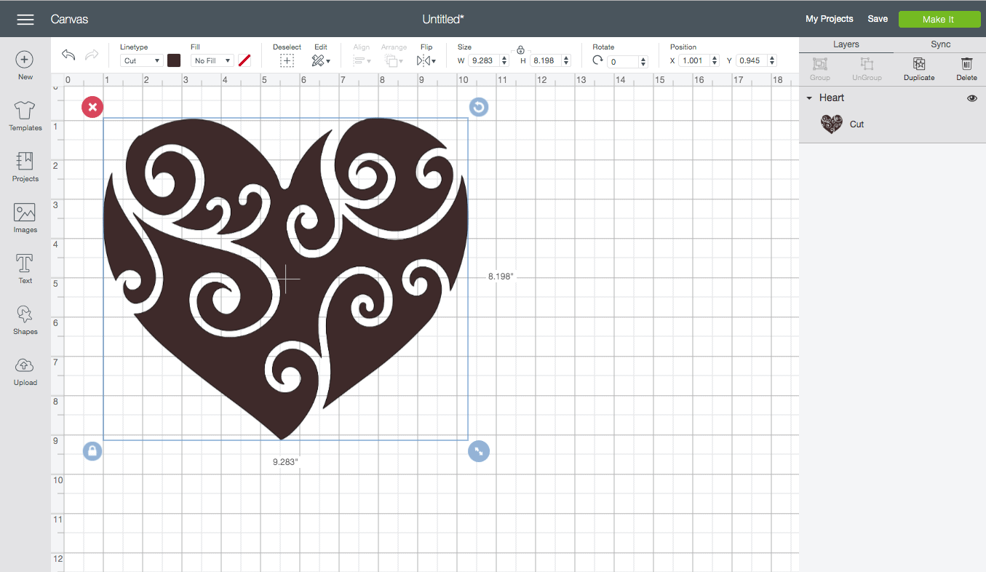Switch to the Layers tab
This screenshot has height=572, width=986.
pyautogui.click(x=846, y=44)
